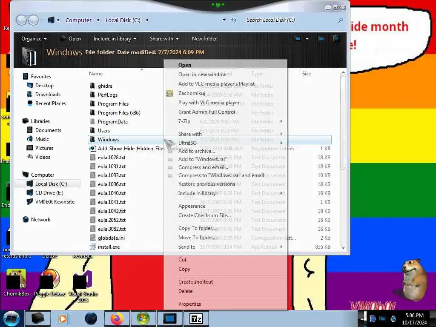Open the media player taskbar icon
Image resolution: width=436 pixels, height=327 pixels.
tap(64, 318)
